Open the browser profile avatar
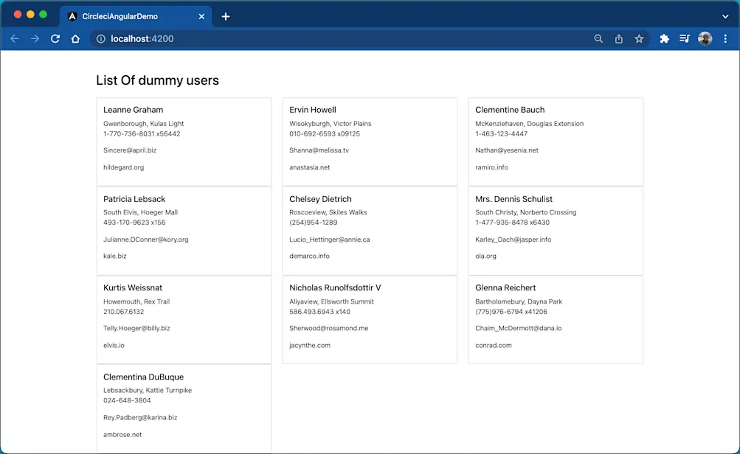Viewport: 740px width, 454px height. point(705,38)
